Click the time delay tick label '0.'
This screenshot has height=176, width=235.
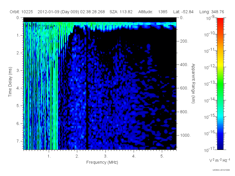point(18,18)
